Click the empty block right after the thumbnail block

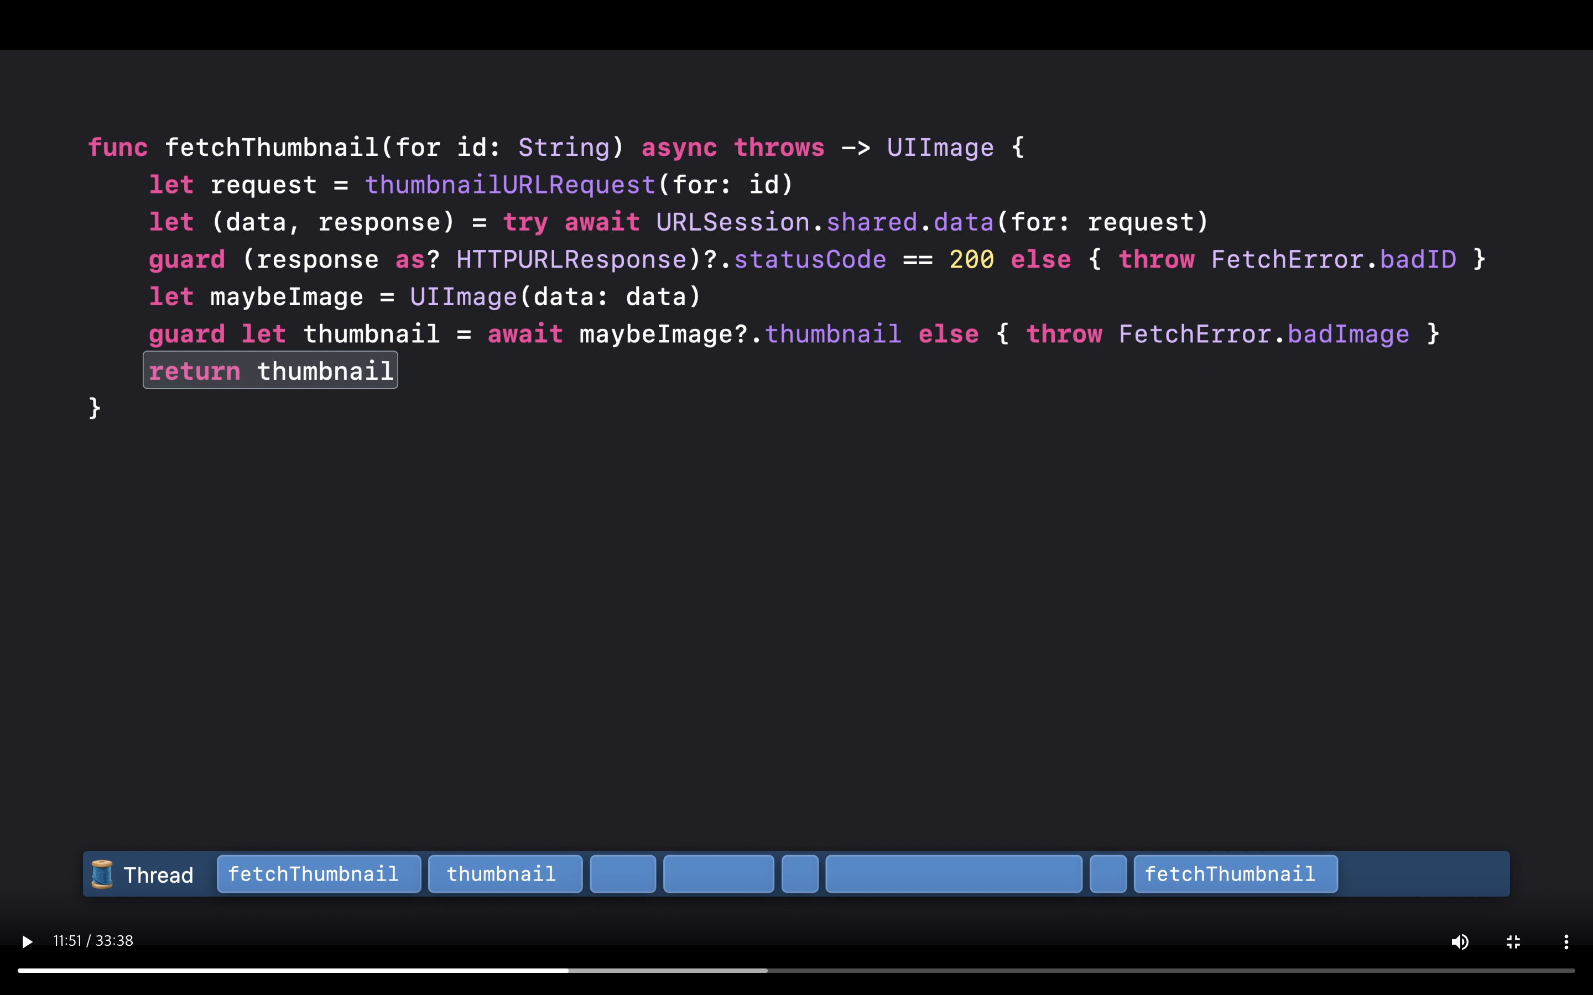tap(623, 874)
